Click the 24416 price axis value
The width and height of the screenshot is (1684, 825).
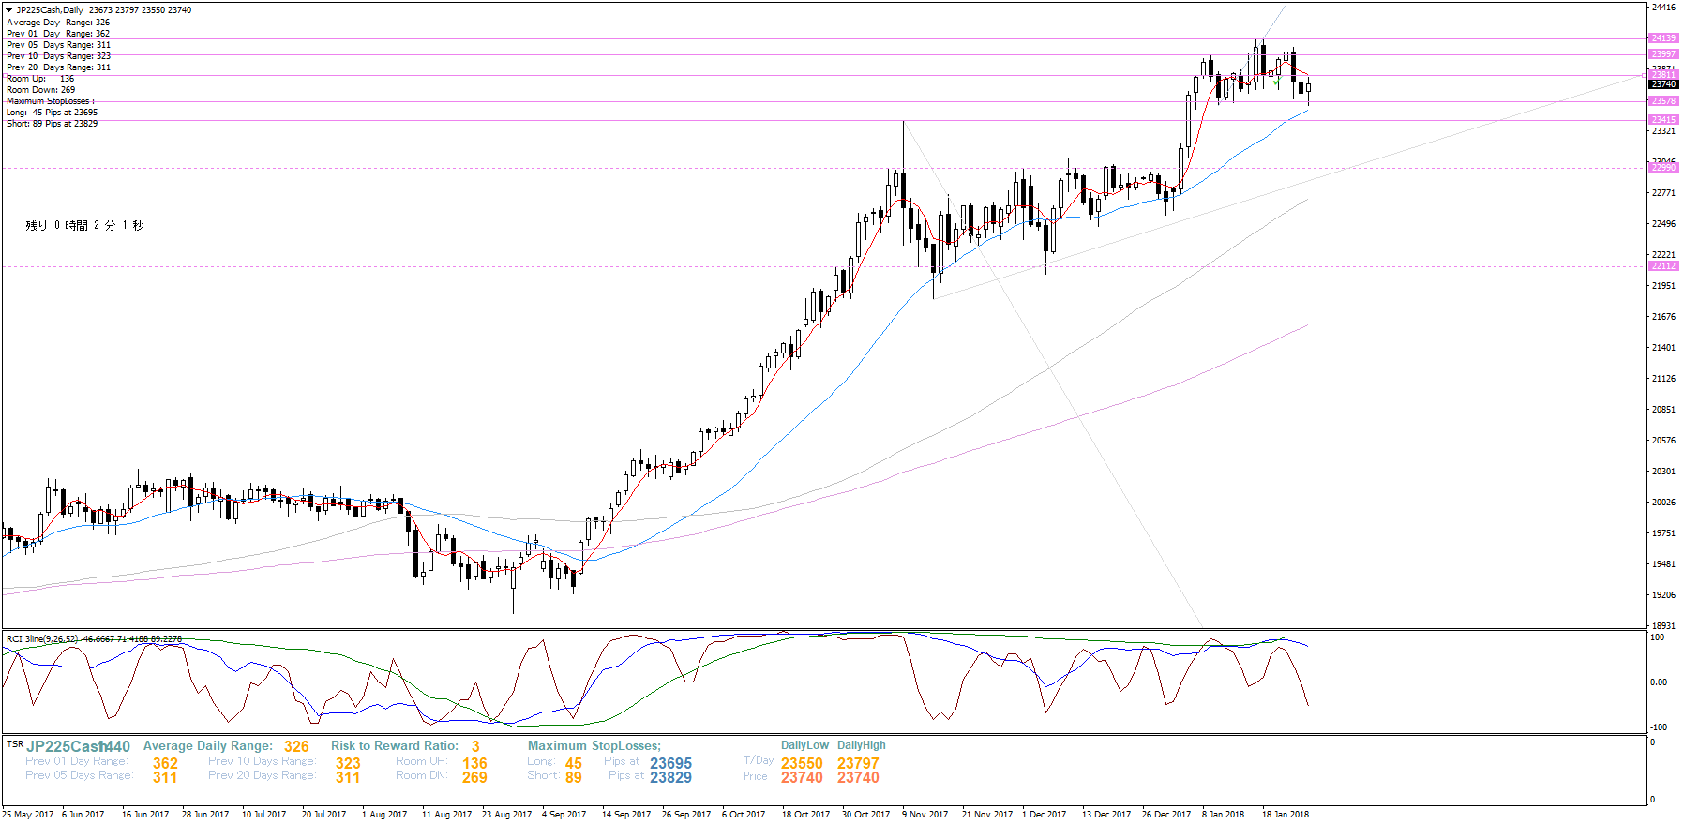click(1663, 7)
